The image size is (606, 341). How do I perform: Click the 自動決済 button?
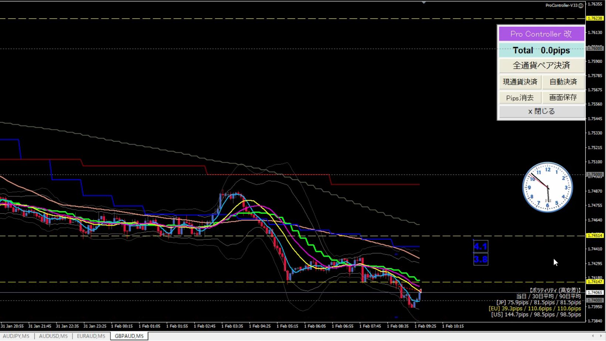563,82
